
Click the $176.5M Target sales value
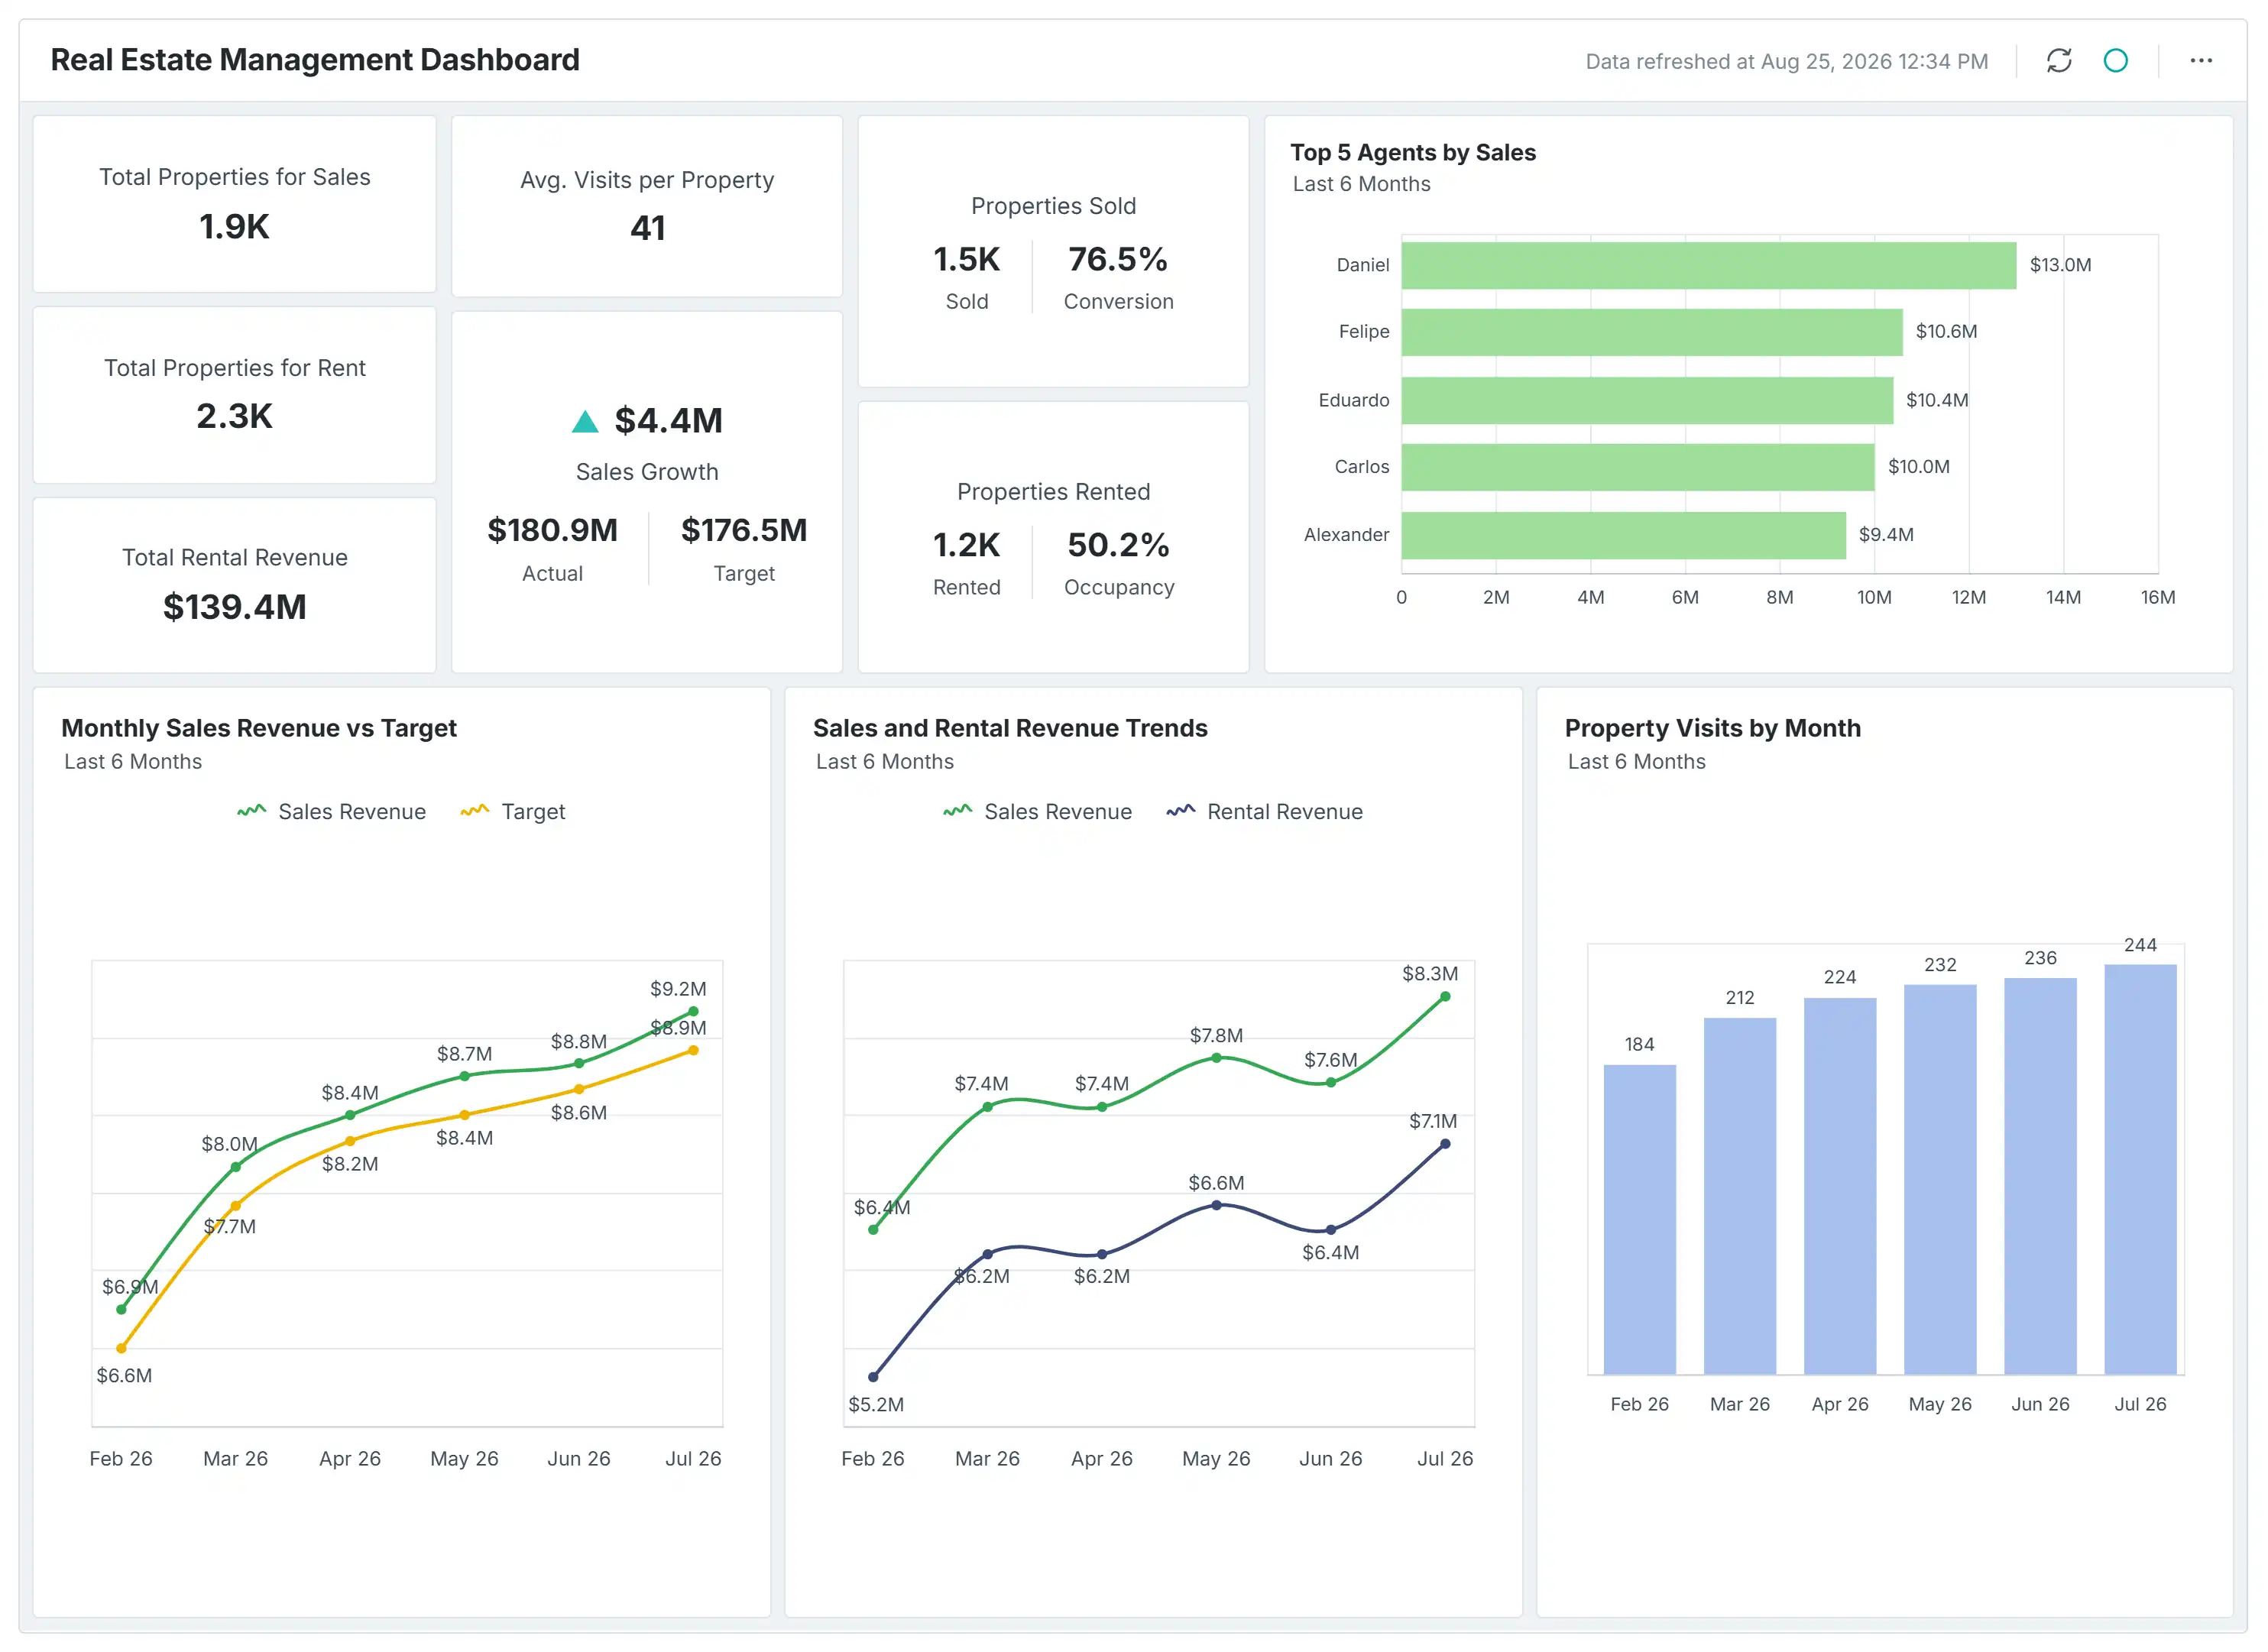744,530
